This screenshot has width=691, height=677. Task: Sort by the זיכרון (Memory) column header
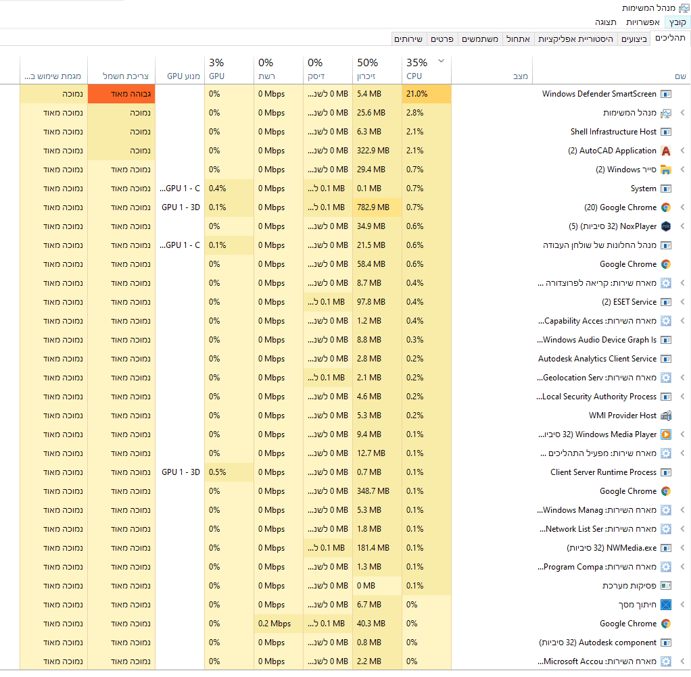pos(377,69)
